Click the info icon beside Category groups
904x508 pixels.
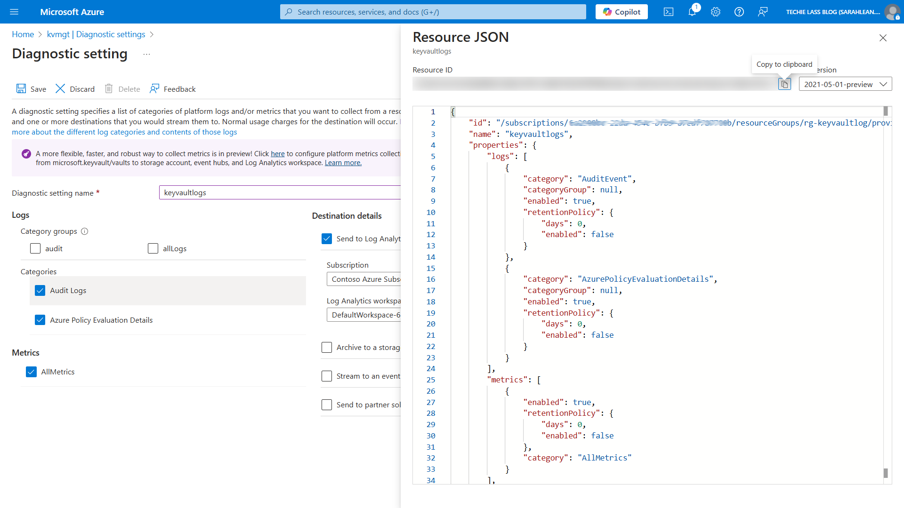pos(85,231)
